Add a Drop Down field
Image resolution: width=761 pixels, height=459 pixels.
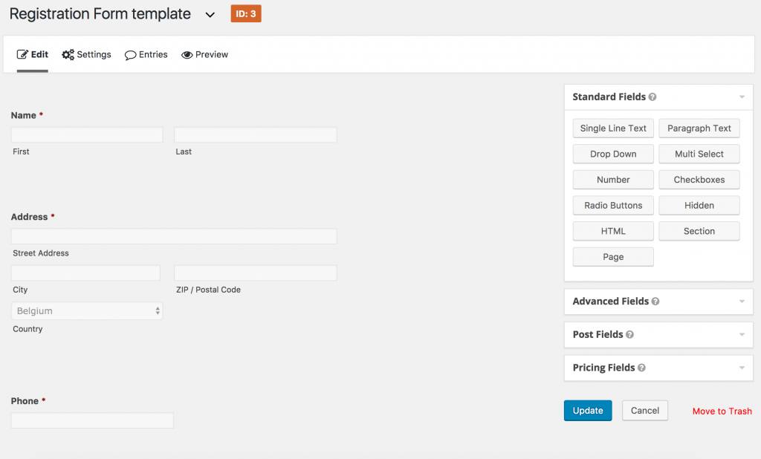point(613,154)
